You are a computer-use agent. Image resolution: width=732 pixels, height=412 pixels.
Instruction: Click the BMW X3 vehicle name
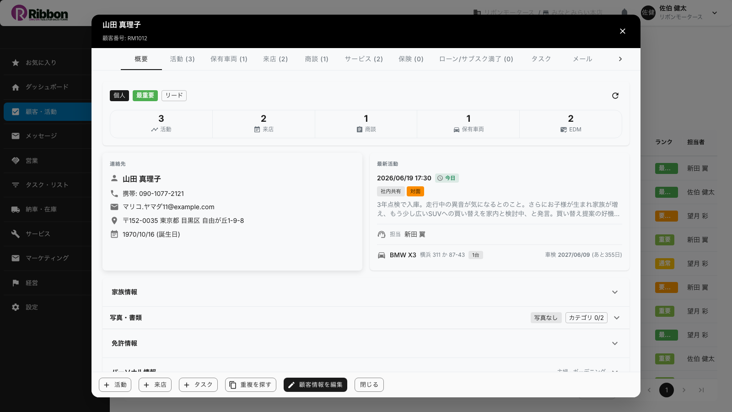[403, 255]
